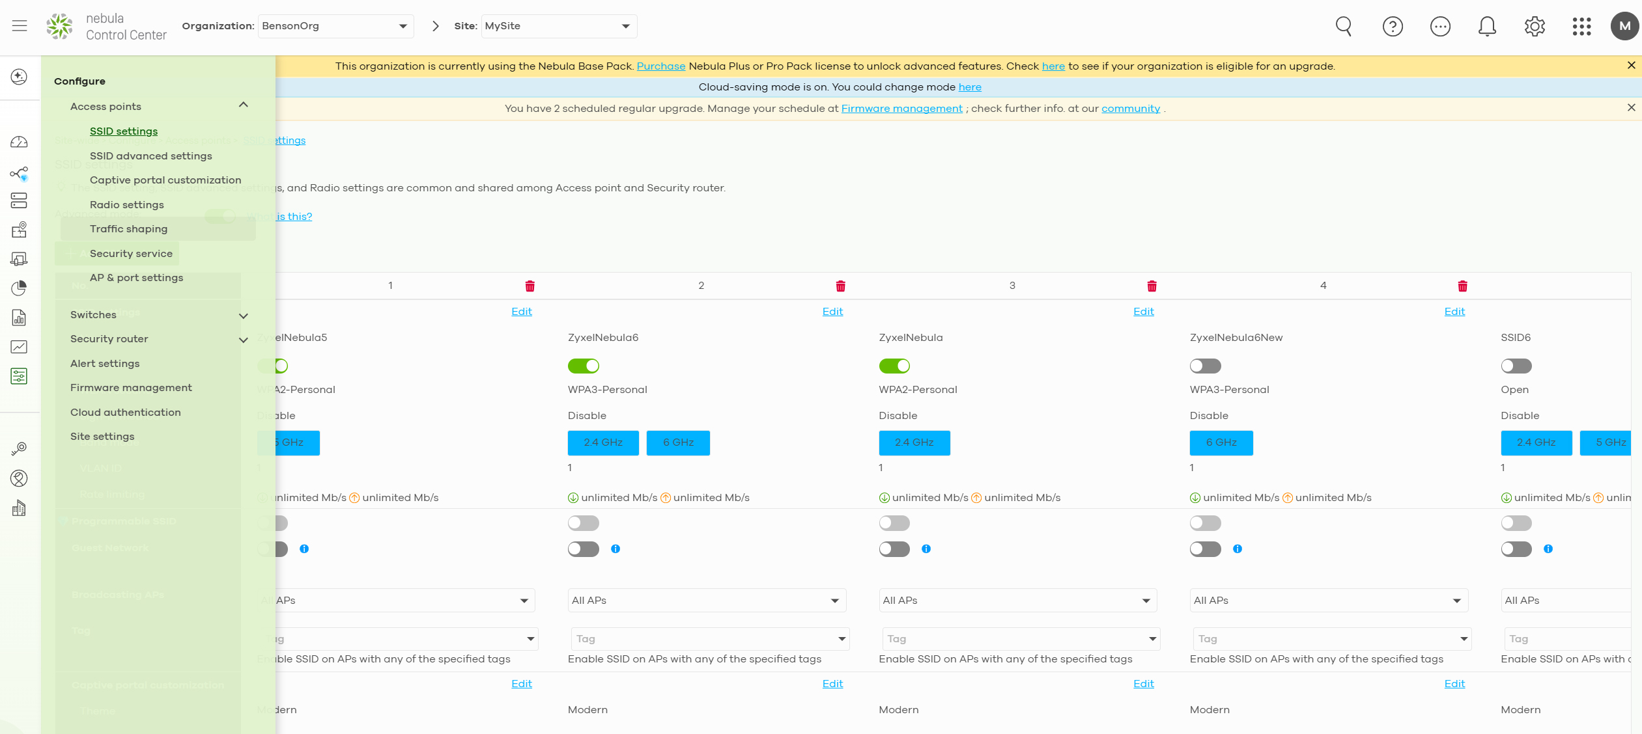The width and height of the screenshot is (1642, 734).
Task: Click Firmware management link in banner
Action: pos(902,109)
